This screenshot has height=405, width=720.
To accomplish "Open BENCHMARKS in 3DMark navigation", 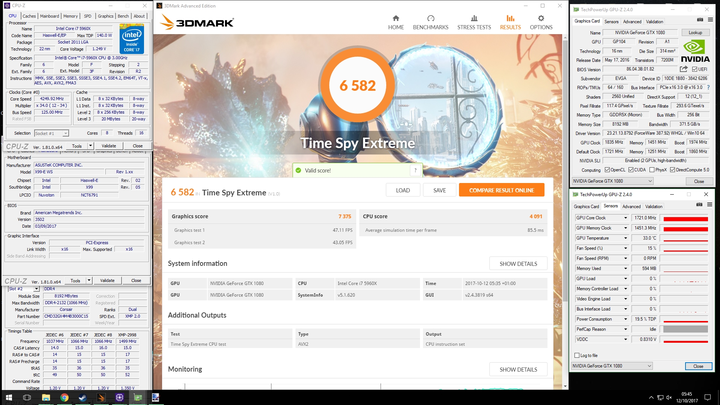I will pos(430,22).
